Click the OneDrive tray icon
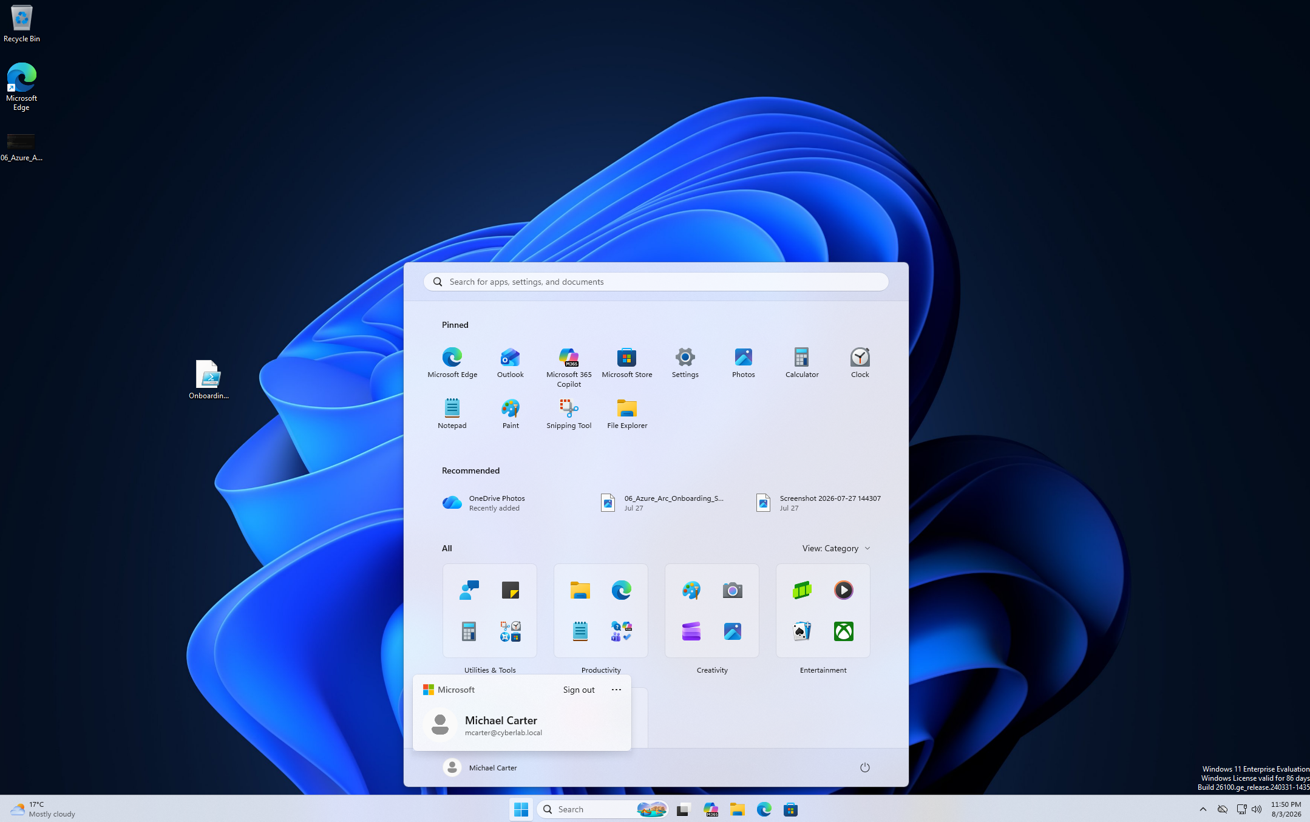This screenshot has width=1310, height=822. [x=1222, y=809]
